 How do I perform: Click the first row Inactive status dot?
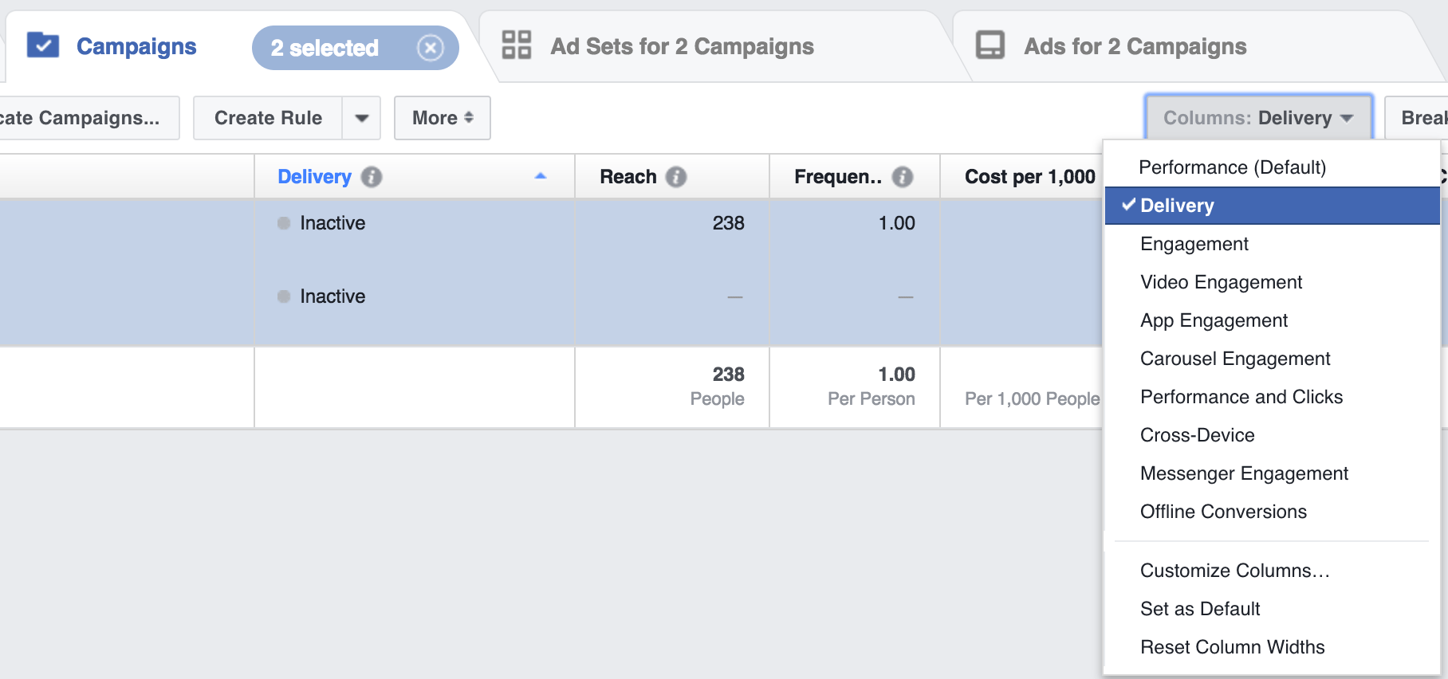(x=284, y=223)
